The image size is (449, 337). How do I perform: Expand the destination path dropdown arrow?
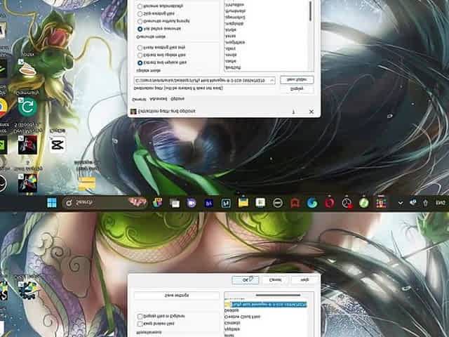tap(272, 80)
